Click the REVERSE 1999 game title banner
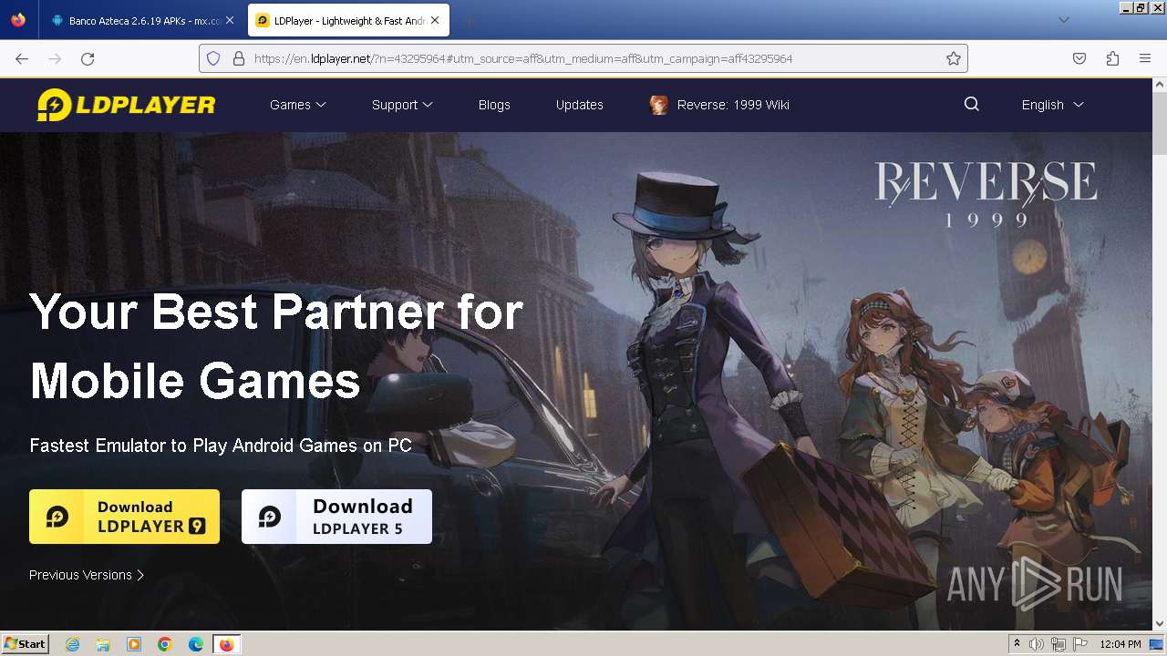The image size is (1167, 656). [986, 194]
